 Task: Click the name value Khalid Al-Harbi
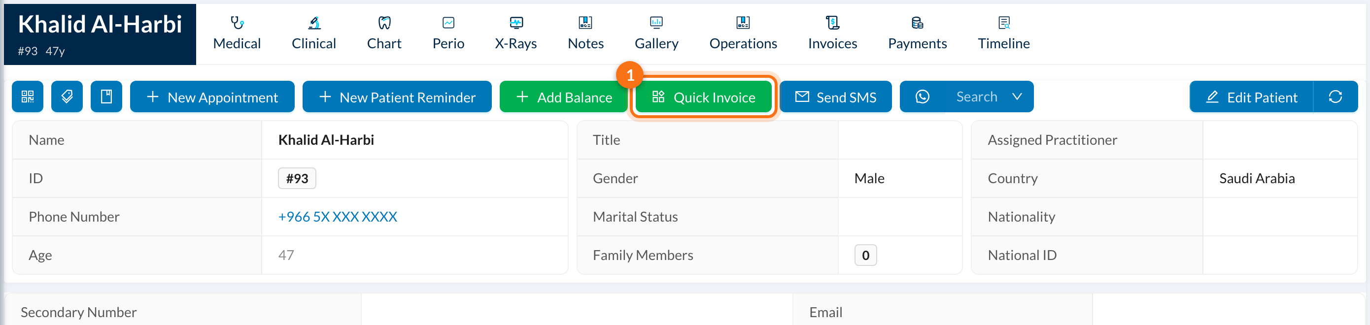pyautogui.click(x=326, y=140)
